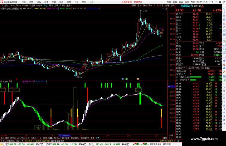
Task: Click the trend line chart icon in sidebar
Action: click(x=224, y=23)
